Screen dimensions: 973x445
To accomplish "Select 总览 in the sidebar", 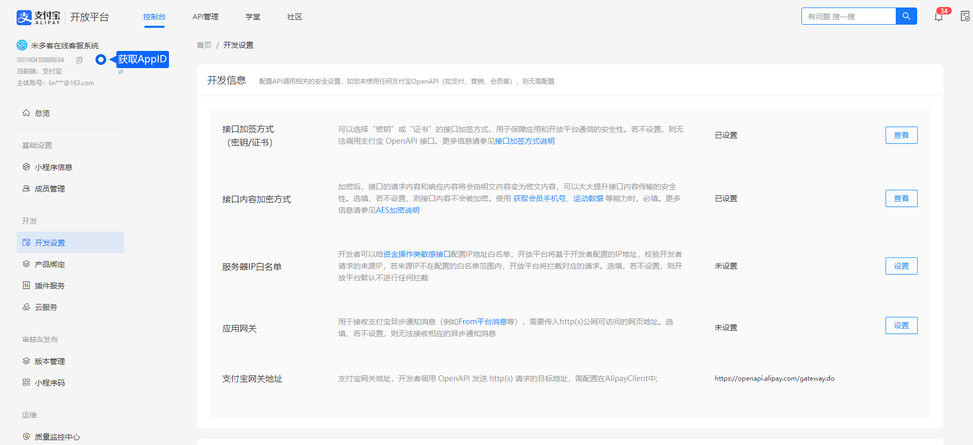I will coord(42,113).
